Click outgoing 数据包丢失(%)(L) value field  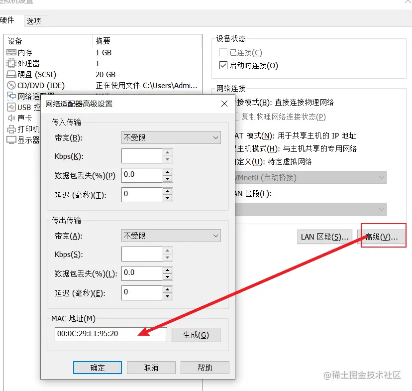click(142, 273)
